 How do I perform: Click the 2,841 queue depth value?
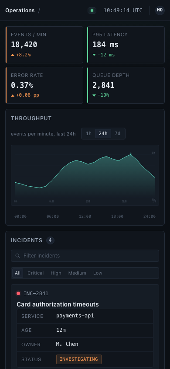(103, 85)
